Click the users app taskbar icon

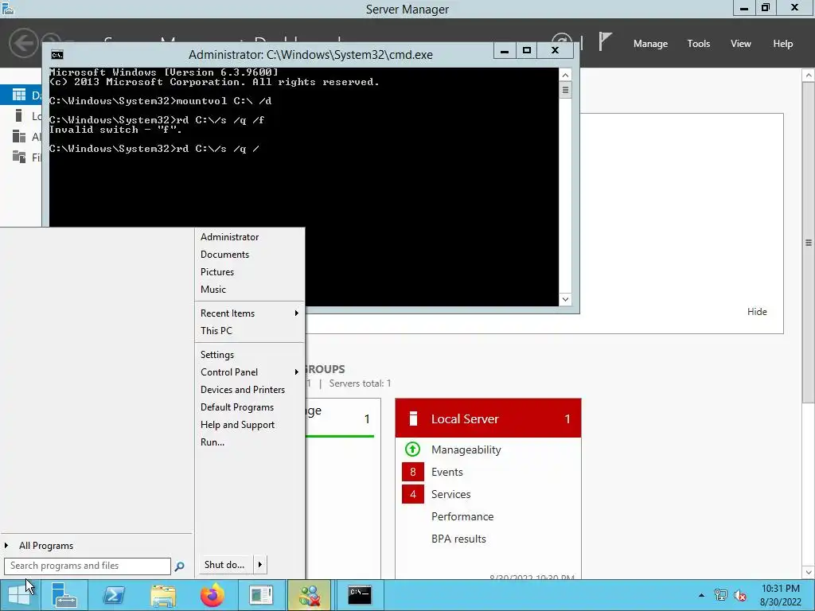pos(310,595)
